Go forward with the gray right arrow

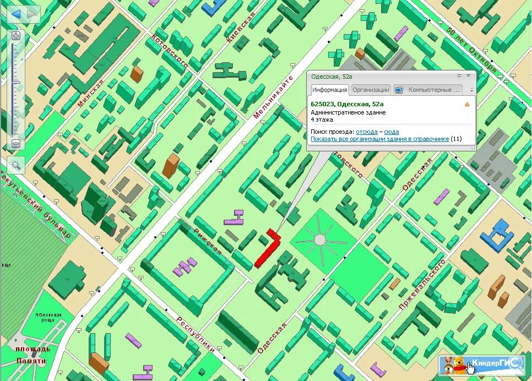[x=31, y=14]
